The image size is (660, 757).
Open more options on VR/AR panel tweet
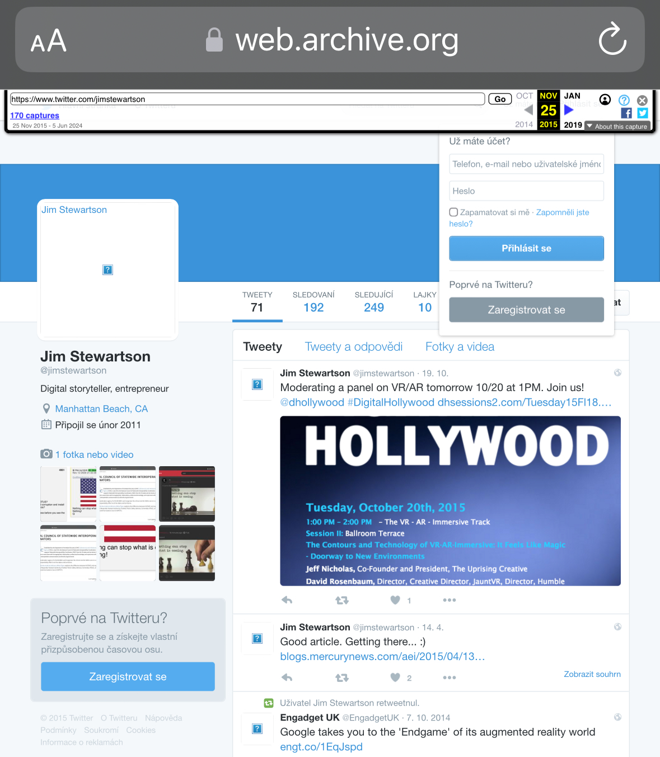click(450, 600)
